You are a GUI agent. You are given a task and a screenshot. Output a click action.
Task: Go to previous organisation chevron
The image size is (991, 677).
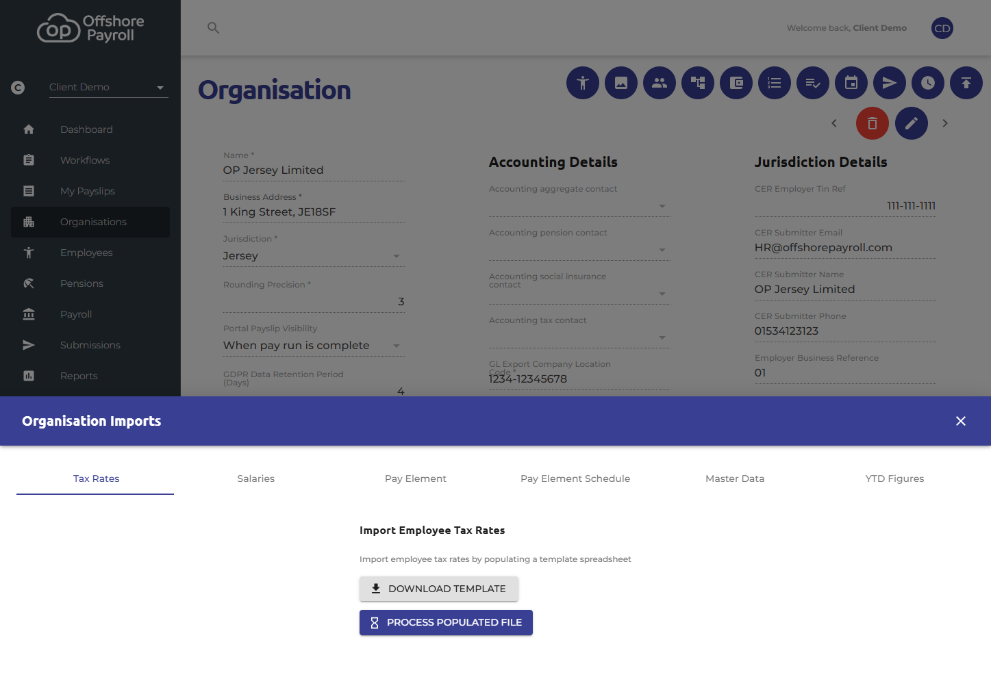pos(834,123)
